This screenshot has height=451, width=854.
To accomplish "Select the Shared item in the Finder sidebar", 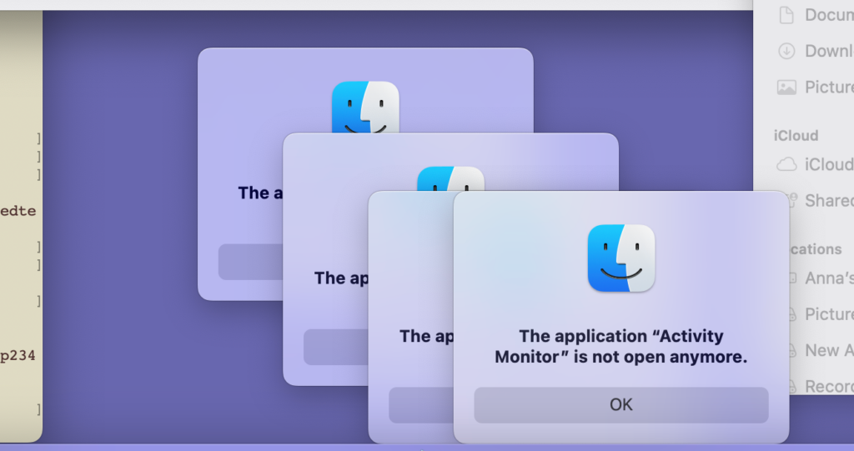I will (821, 200).
